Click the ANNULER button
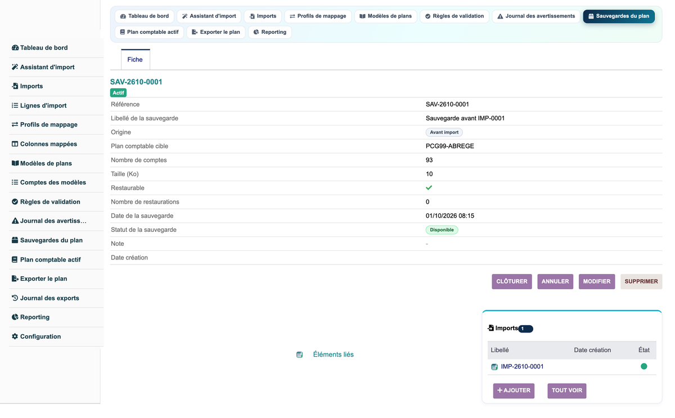 click(555, 281)
